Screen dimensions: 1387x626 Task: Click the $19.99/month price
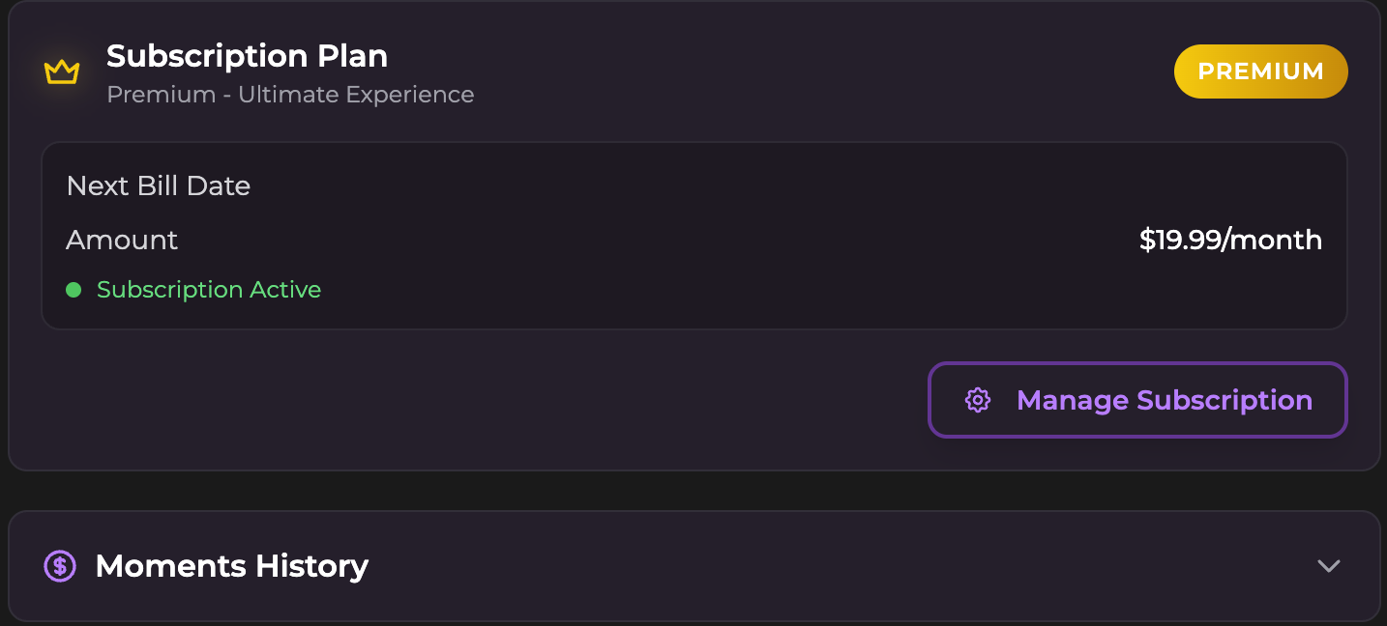[x=1230, y=240]
